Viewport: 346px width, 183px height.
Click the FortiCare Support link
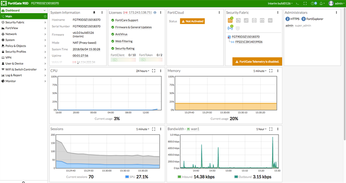pos(127,20)
